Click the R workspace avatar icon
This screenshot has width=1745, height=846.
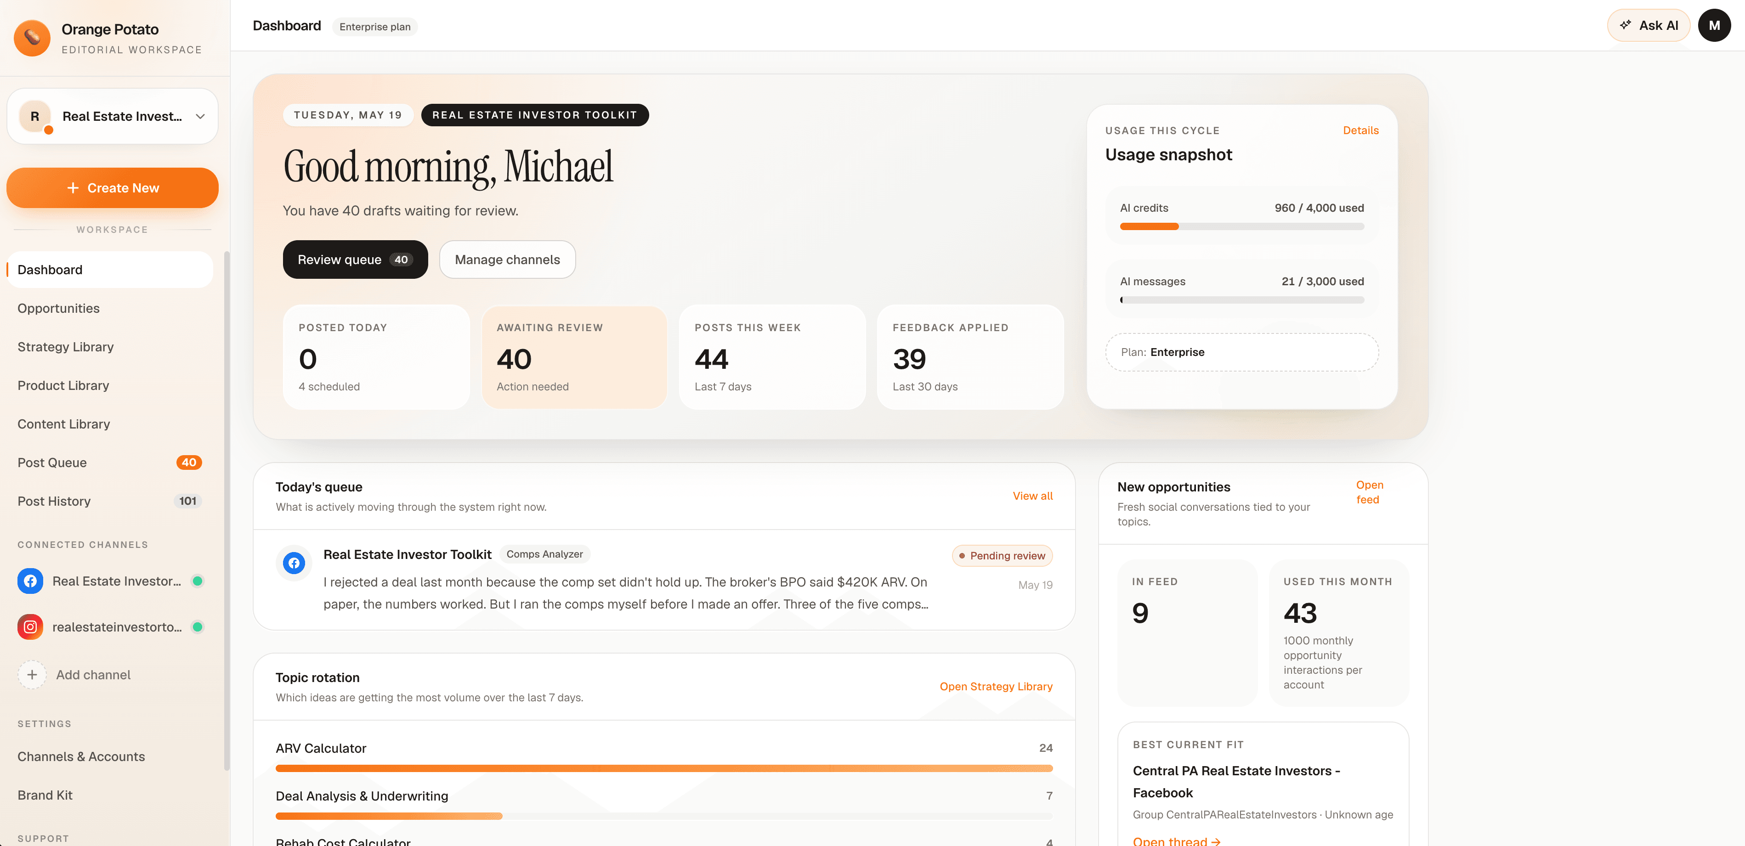(x=35, y=117)
